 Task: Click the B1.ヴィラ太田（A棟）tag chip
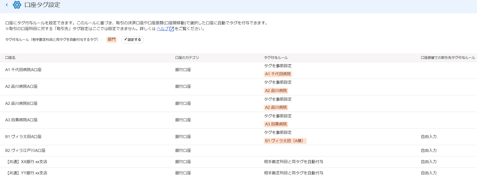click(285, 141)
